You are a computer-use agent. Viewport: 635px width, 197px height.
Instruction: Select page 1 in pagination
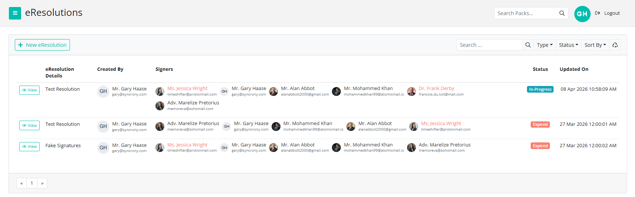pos(32,183)
